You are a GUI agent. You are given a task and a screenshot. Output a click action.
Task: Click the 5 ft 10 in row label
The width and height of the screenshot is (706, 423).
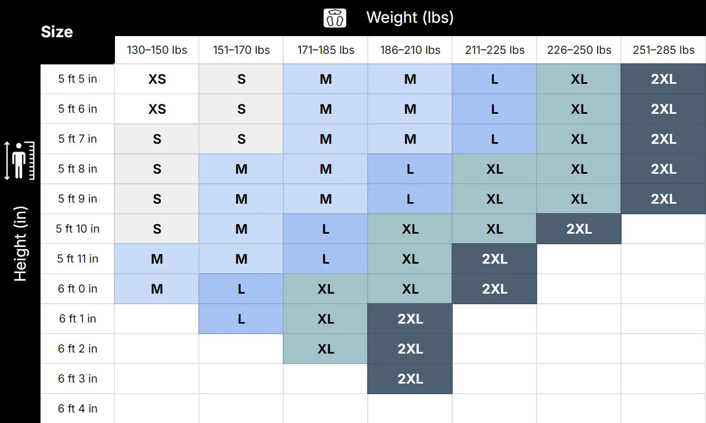pyautogui.click(x=78, y=229)
